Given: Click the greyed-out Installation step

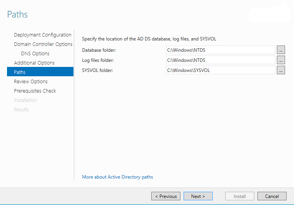Looking at the screenshot, I should pyautogui.click(x=25, y=100).
